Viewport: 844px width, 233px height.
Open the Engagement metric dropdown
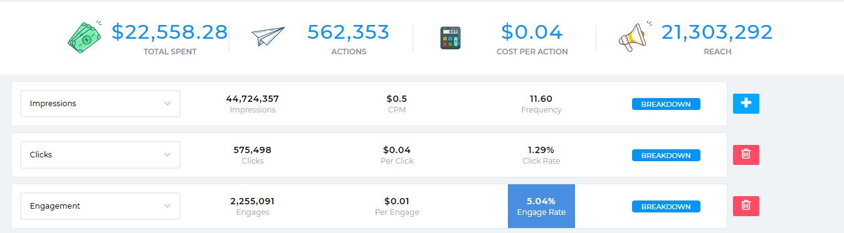coord(100,206)
